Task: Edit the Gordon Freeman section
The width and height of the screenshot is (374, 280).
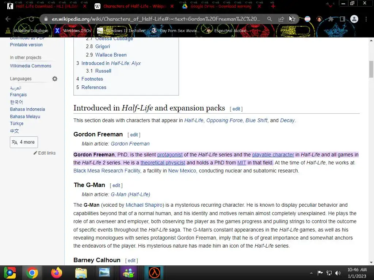Action: click(x=134, y=135)
